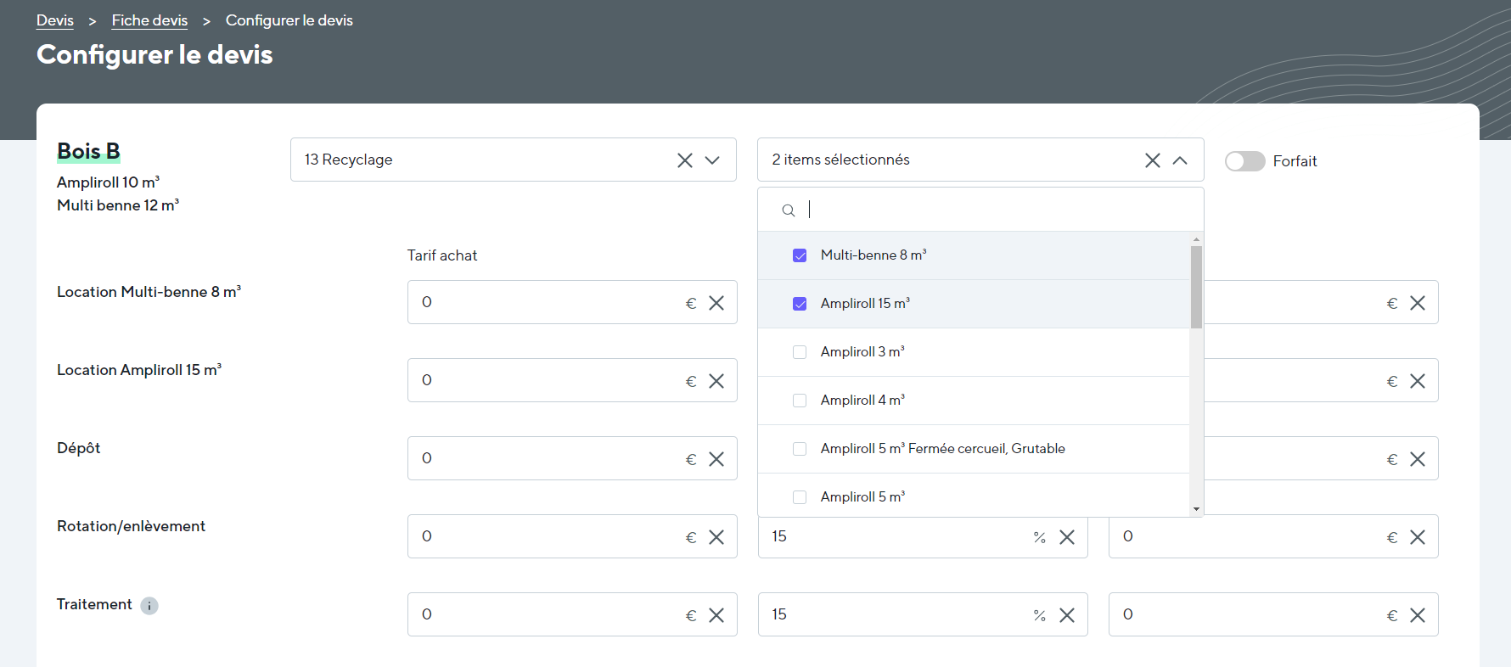Select Ampliroll 5 m³ Fermée cercueil, Grutable

(x=800, y=449)
